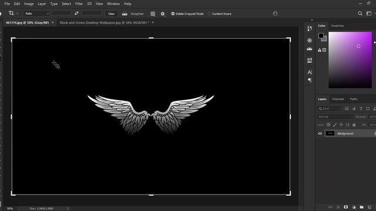Click the crop height input field
Viewport: 376px width, 211px height.
tap(92, 13)
